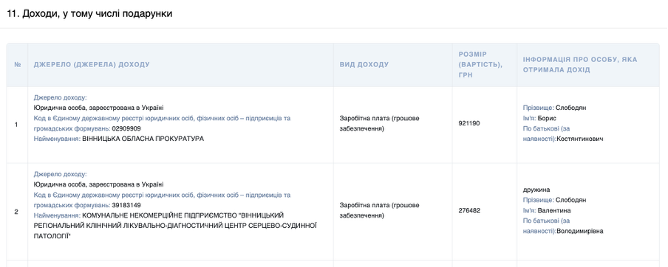Click the 'КОМУНАЛЬНЕ НЕКОМЕРЦІЙНЕ ПІДПРИЄМСТВО' organization name
Screen dimensions: 668x267
(x=174, y=226)
